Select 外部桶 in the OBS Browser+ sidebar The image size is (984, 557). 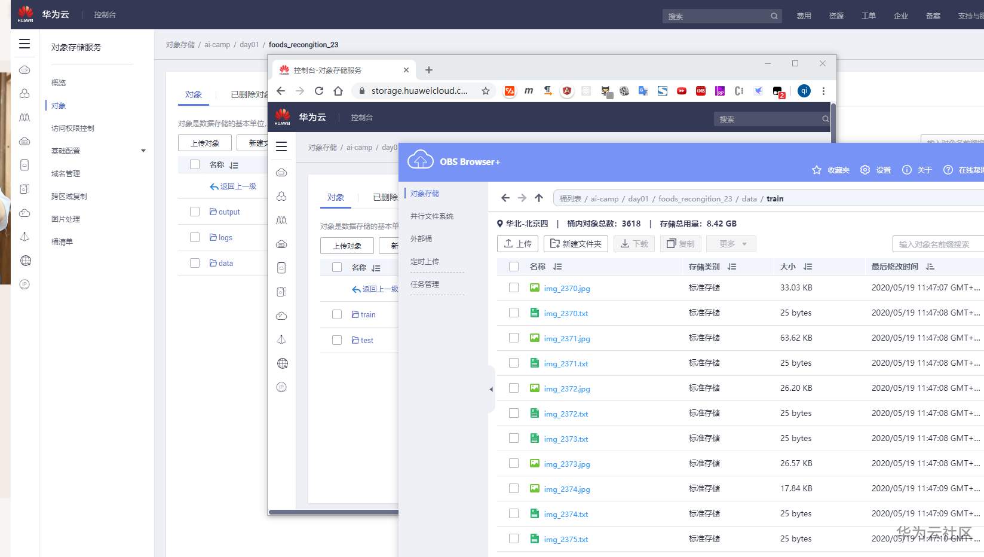(421, 239)
